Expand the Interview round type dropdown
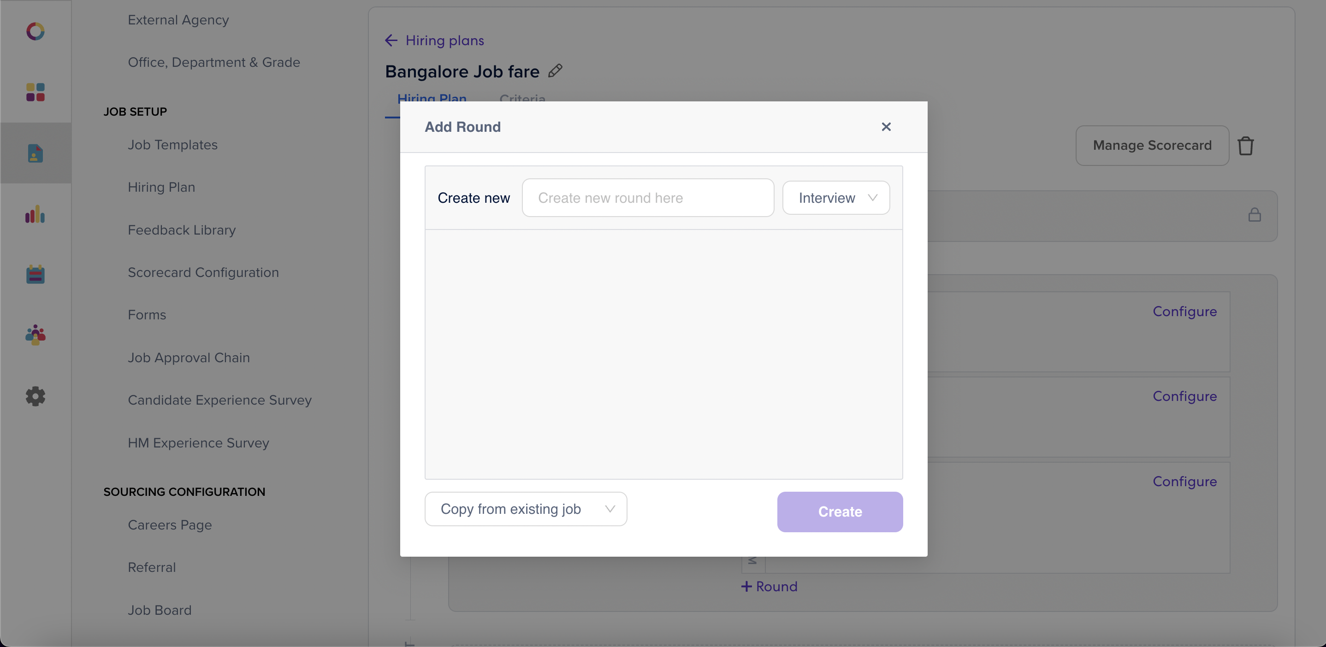This screenshot has width=1326, height=647. 836,198
